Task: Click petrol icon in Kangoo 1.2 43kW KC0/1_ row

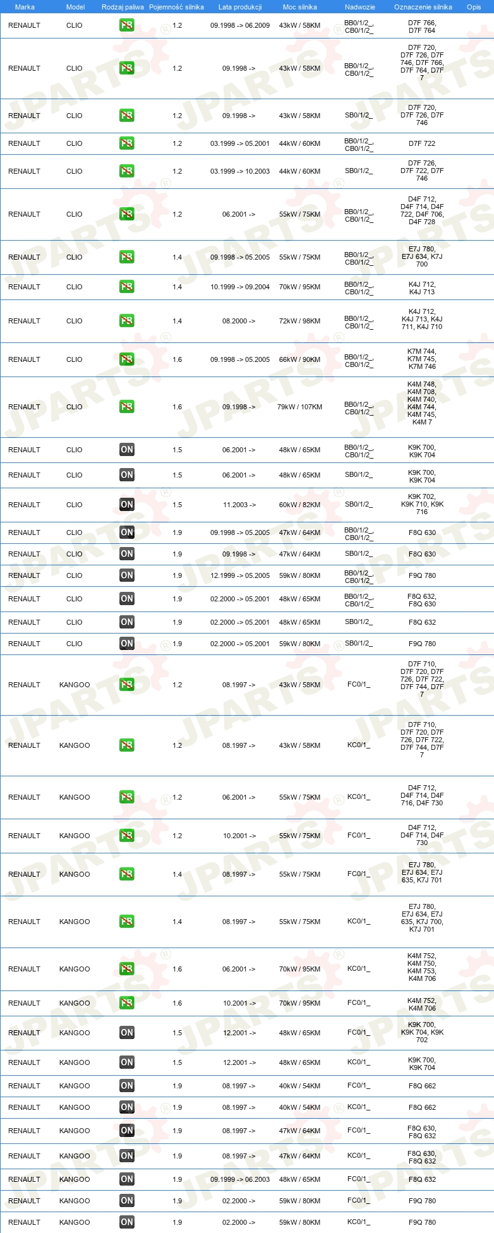Action: (127, 746)
